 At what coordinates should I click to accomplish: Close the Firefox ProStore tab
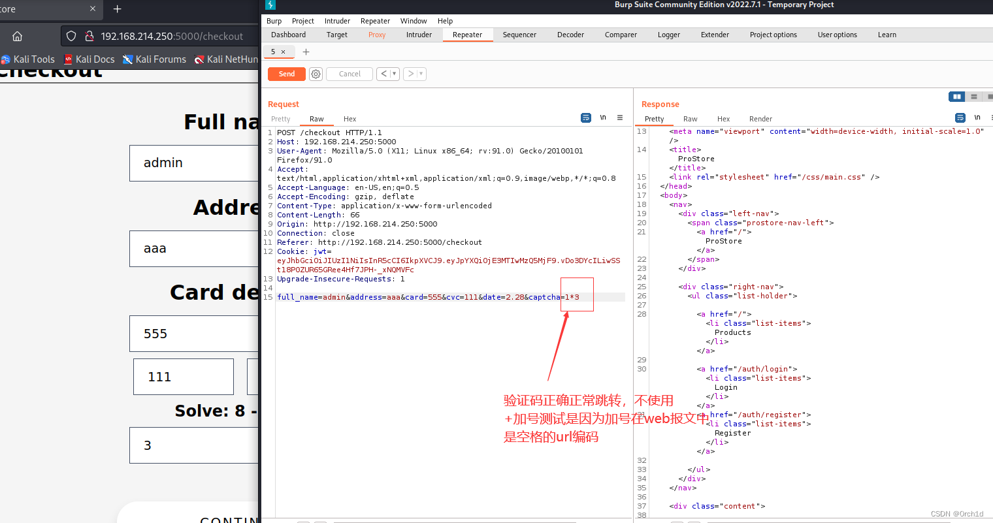click(x=93, y=8)
